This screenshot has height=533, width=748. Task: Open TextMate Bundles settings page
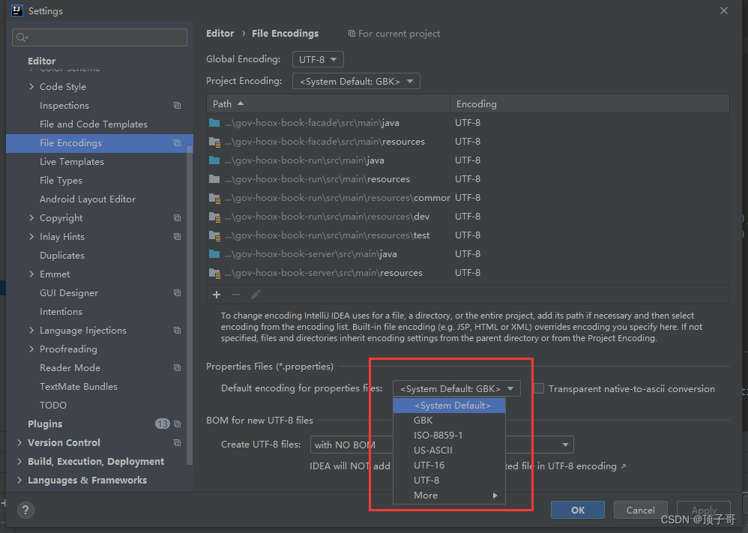tap(79, 387)
